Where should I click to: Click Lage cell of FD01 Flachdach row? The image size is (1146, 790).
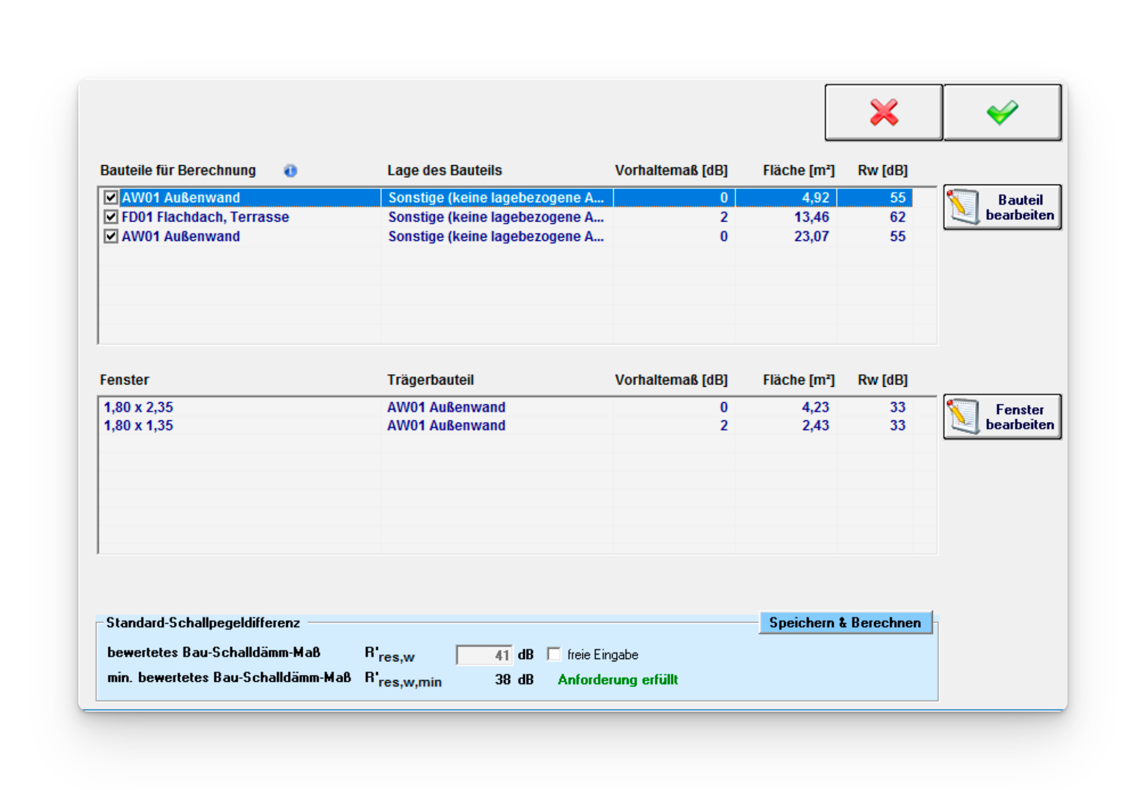tap(496, 217)
